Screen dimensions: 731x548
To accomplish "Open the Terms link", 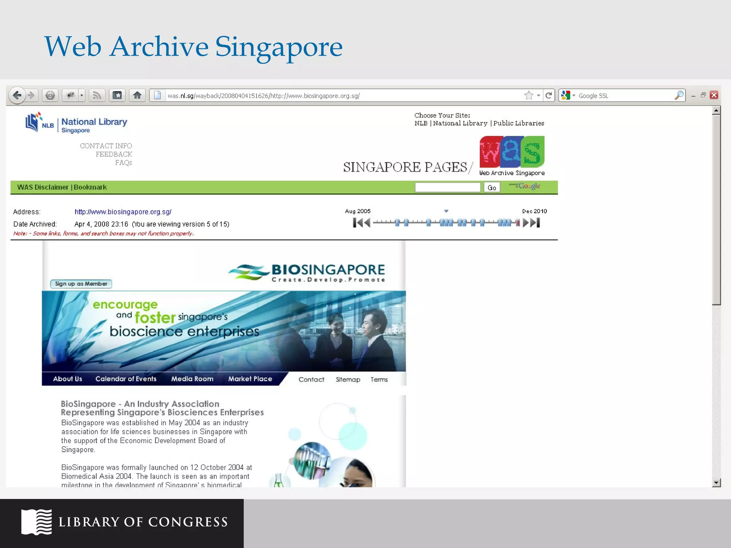I will click(379, 380).
